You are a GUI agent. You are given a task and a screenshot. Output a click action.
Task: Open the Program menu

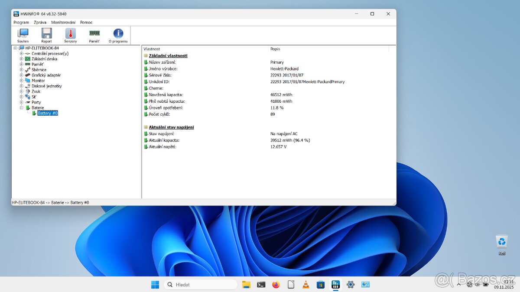pos(21,22)
